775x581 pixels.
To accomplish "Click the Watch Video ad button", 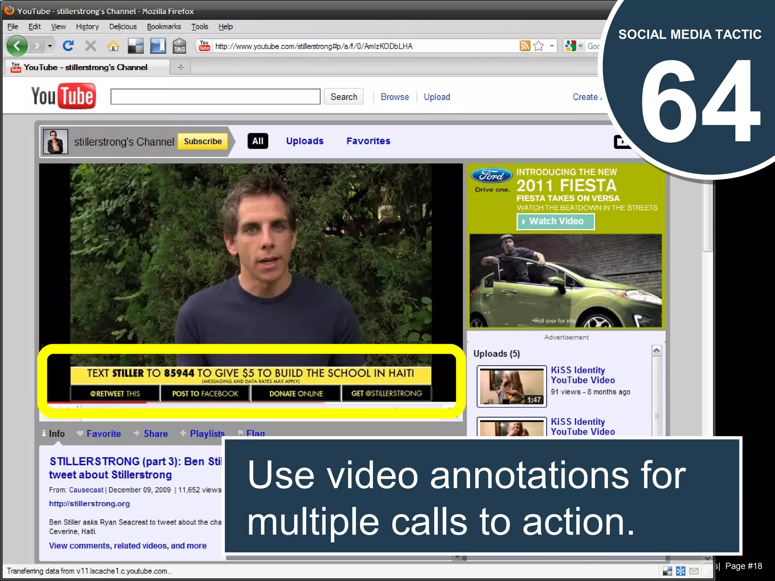I will (x=556, y=221).
